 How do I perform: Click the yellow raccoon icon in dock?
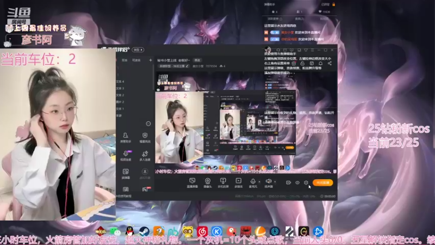(188, 231)
